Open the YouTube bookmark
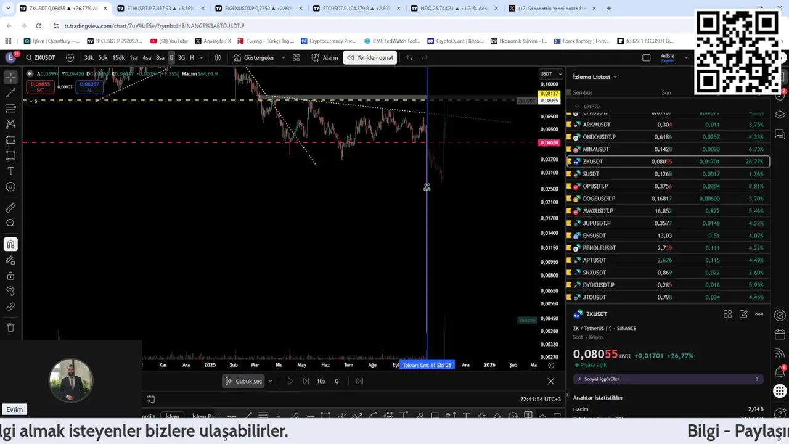 [x=170, y=41]
